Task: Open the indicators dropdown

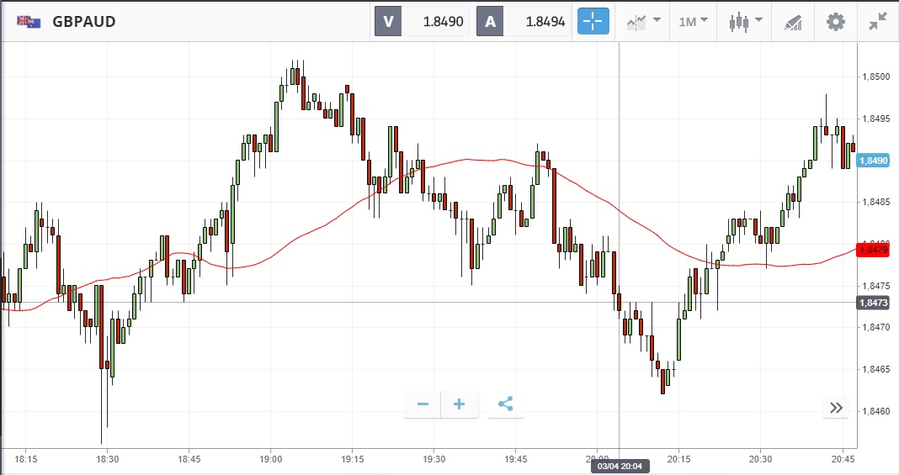Action: [x=642, y=22]
